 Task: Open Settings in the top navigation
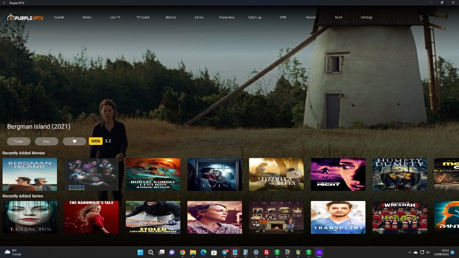(x=366, y=17)
